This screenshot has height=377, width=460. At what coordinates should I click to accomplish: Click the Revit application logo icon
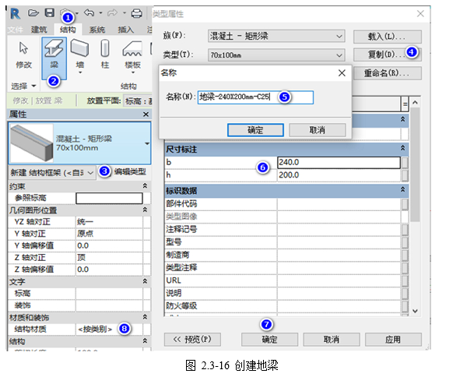coord(16,14)
